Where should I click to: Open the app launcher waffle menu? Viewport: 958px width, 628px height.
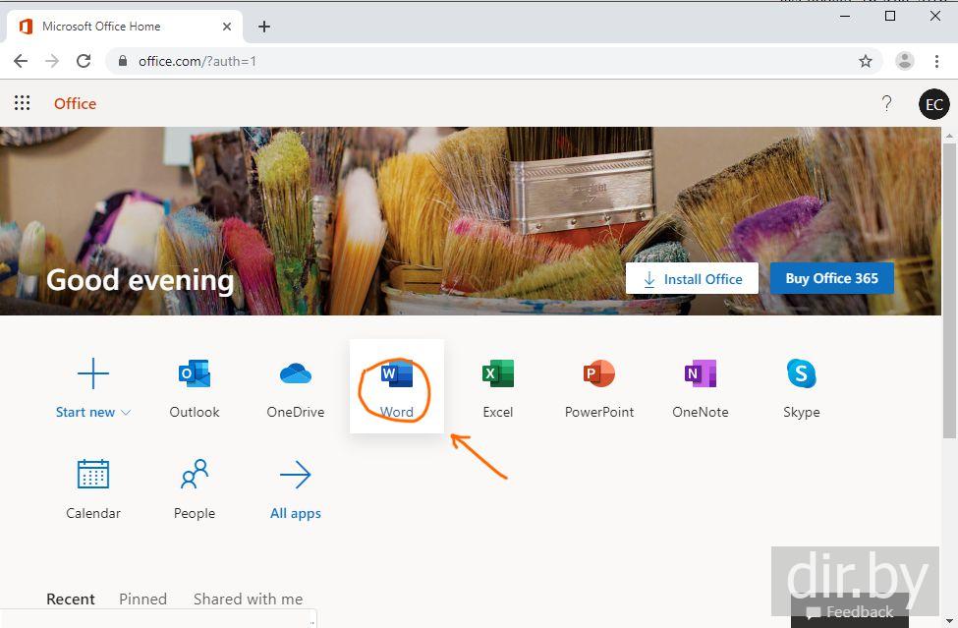[x=22, y=103]
